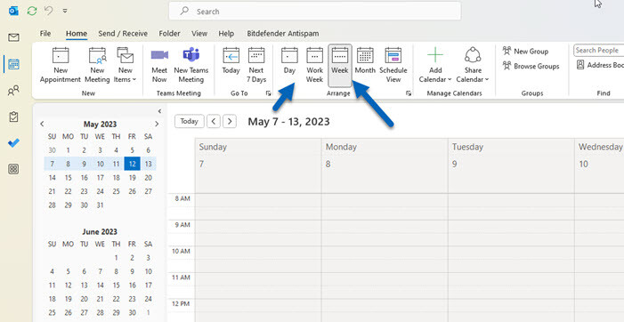Open the View tab
The width and height of the screenshot is (624, 322).
(199, 34)
